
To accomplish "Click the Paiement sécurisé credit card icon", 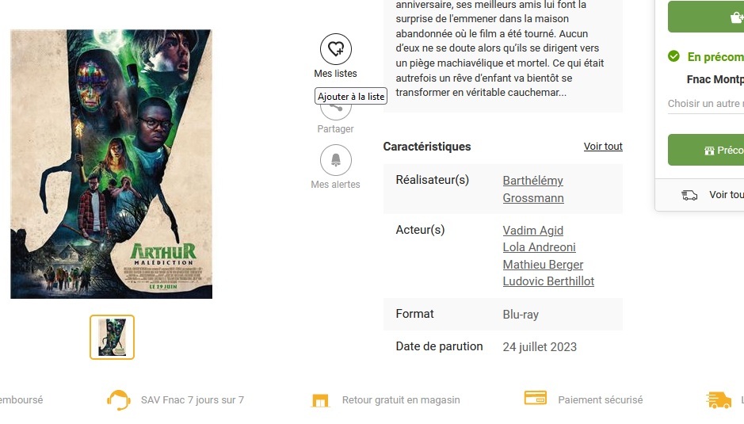I will [x=536, y=398].
